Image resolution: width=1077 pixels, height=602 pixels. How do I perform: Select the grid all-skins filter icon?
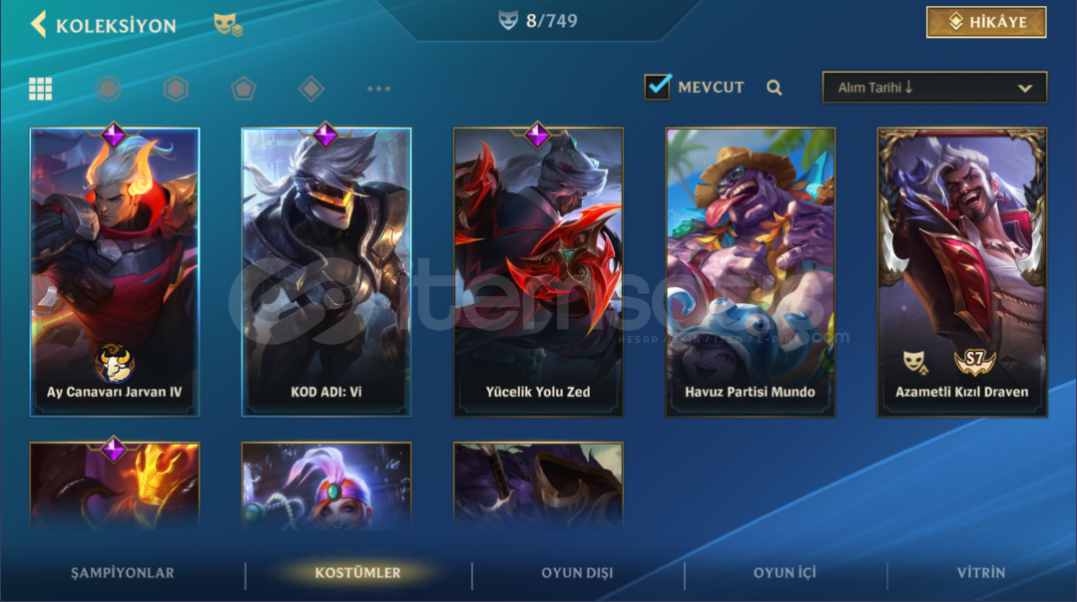[x=41, y=89]
